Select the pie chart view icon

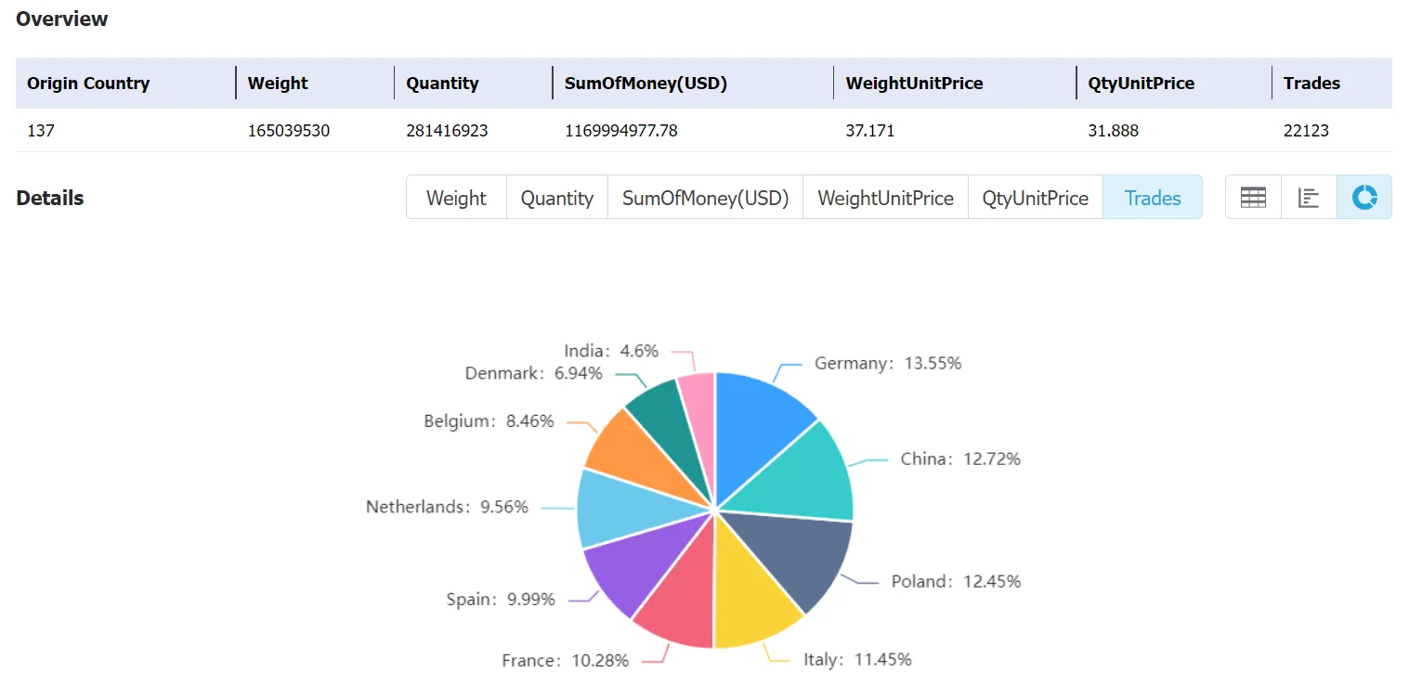click(1364, 197)
